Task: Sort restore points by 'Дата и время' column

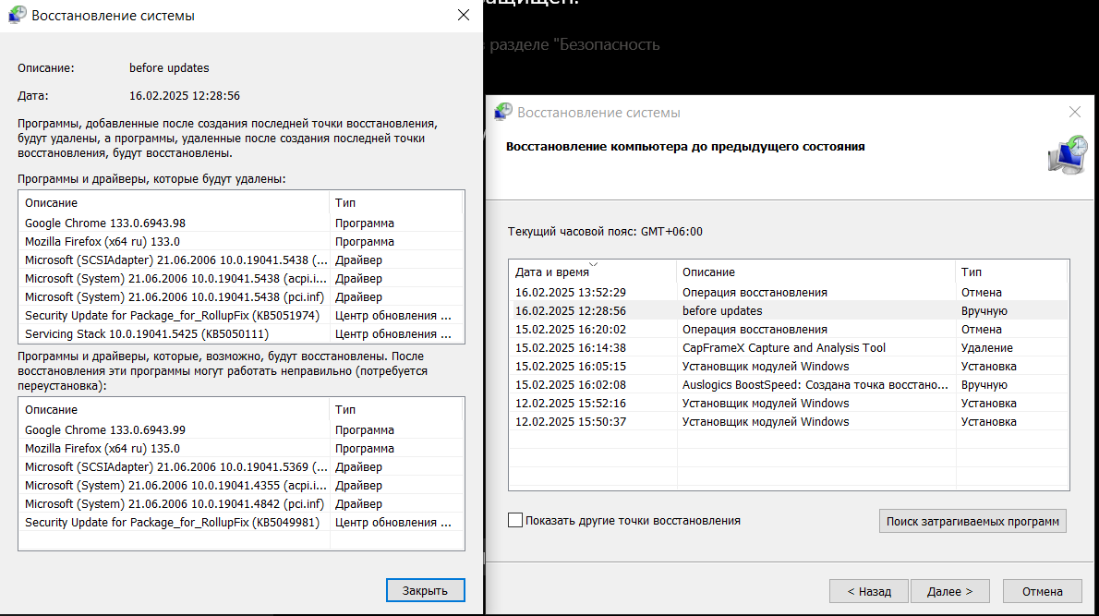Action: click(593, 272)
